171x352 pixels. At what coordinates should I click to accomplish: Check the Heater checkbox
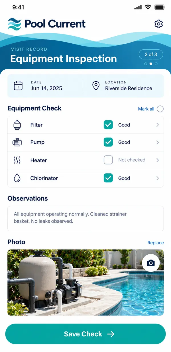click(x=108, y=160)
